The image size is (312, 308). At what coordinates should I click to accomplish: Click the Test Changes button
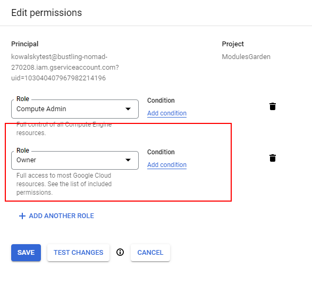[78, 253]
